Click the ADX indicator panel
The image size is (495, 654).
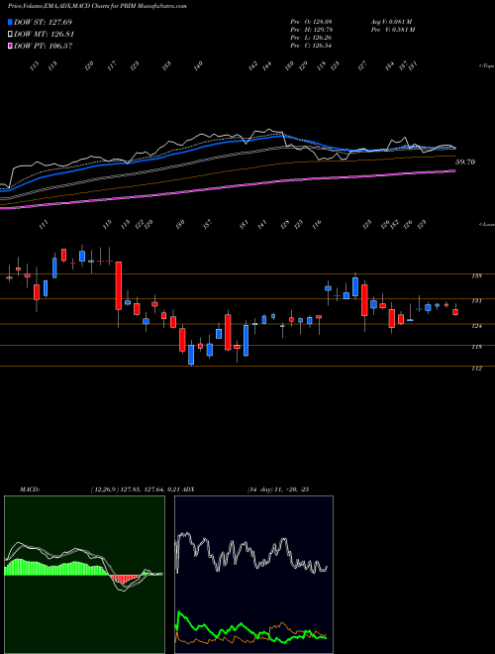[253, 575]
